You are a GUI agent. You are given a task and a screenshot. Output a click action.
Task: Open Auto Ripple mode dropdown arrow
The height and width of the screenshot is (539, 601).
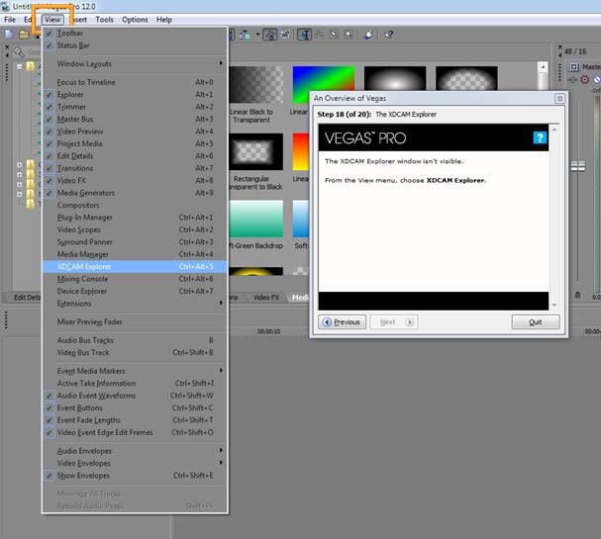click(257, 35)
